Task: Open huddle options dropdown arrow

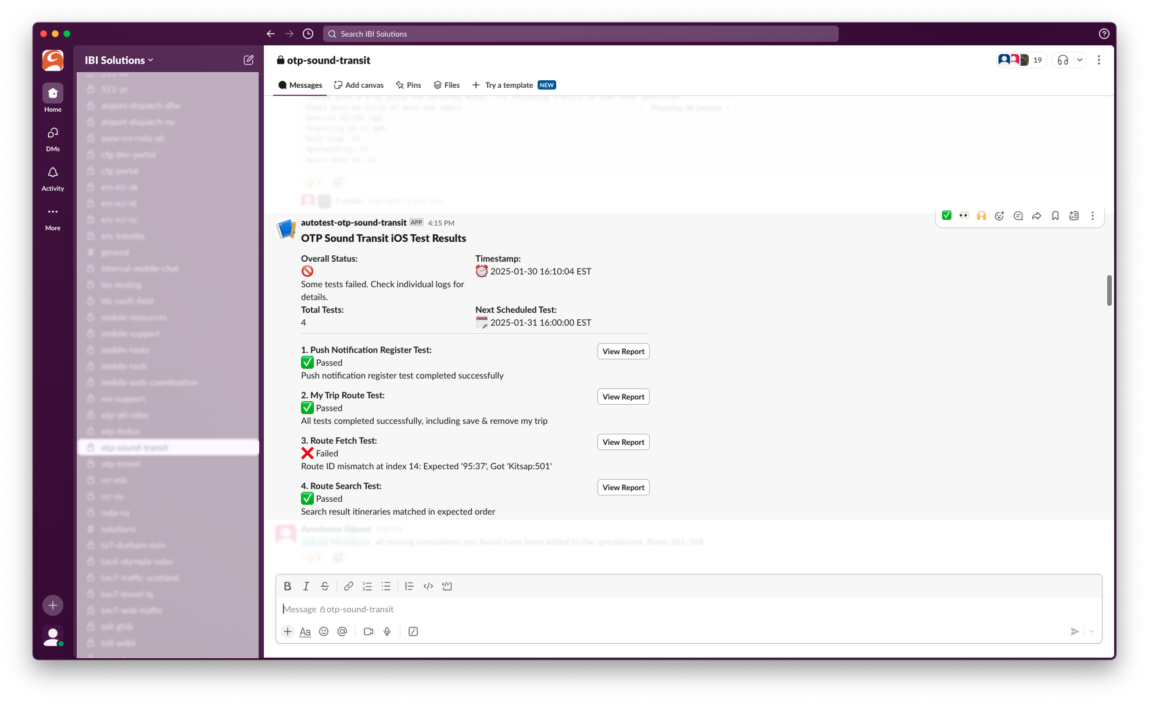Action: click(x=1079, y=60)
